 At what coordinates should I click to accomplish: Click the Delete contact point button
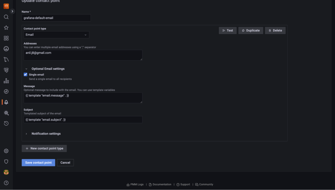tap(275, 30)
